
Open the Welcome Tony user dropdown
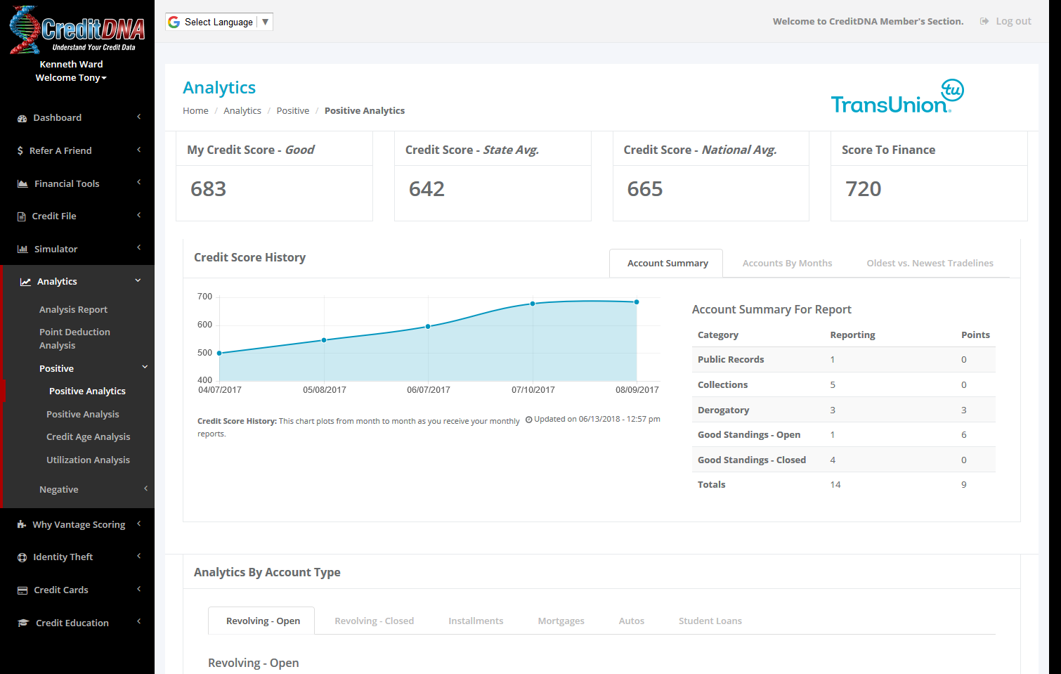[x=71, y=78]
